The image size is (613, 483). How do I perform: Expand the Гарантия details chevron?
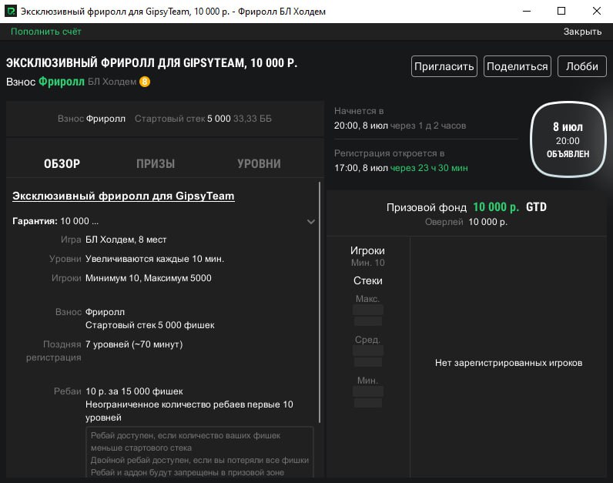point(311,222)
